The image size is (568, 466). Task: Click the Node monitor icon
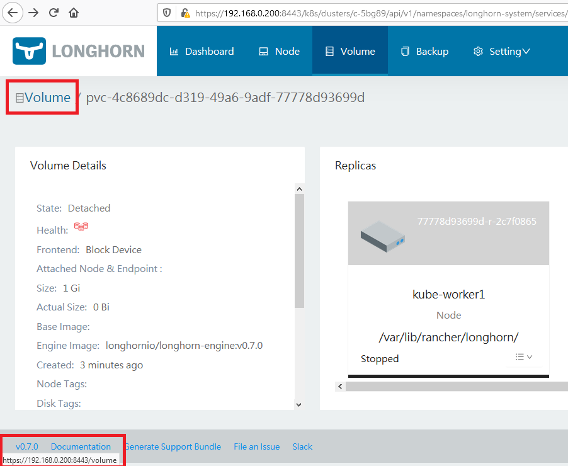pos(263,51)
